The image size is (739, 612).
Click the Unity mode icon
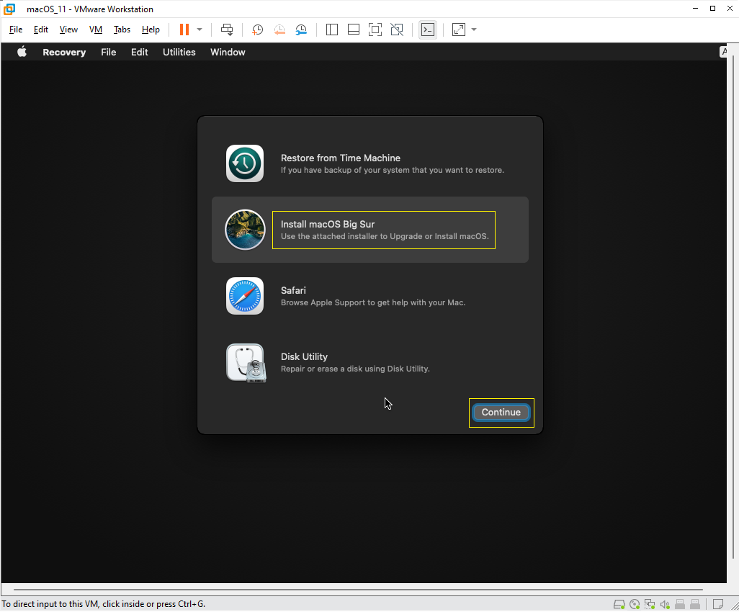pos(397,30)
